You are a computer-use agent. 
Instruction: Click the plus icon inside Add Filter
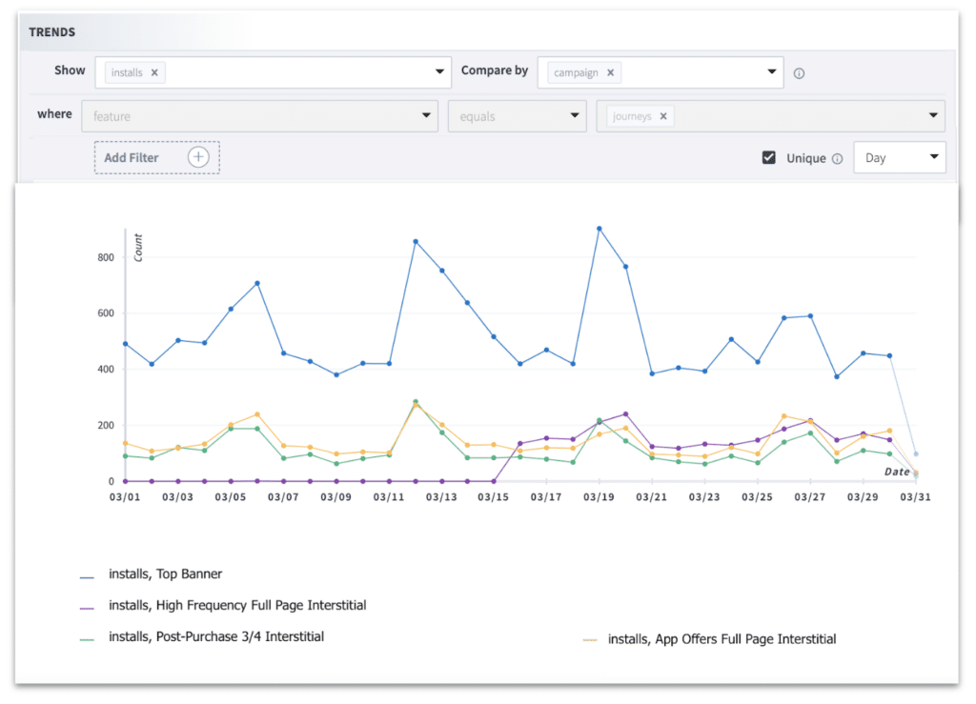click(x=197, y=156)
